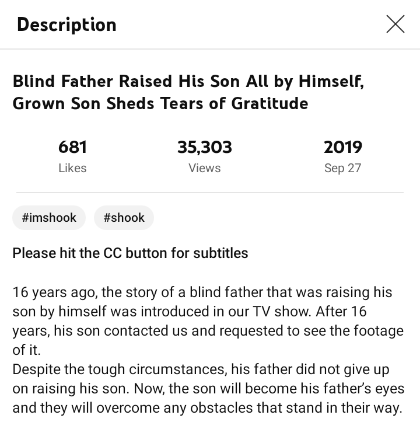This screenshot has width=420, height=422.
Task: Click 'Please hit the CC button' line
Action: 130,253
